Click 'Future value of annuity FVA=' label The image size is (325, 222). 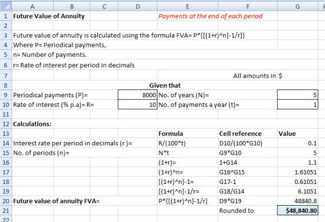[x=57, y=201]
